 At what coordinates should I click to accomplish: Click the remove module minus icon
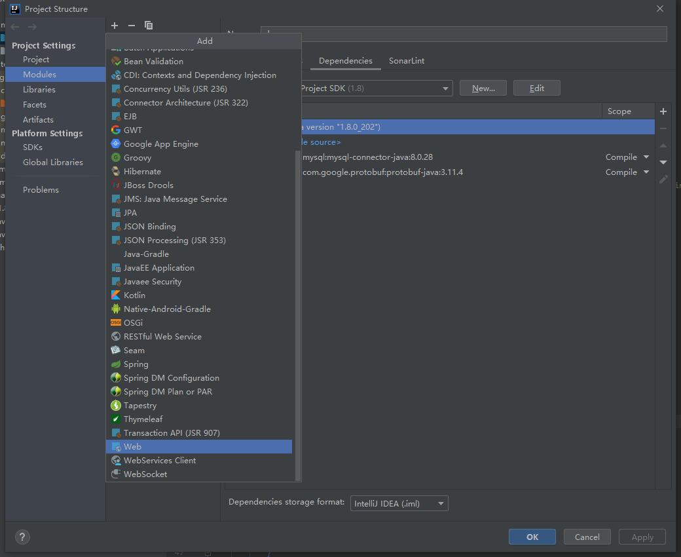(x=132, y=26)
